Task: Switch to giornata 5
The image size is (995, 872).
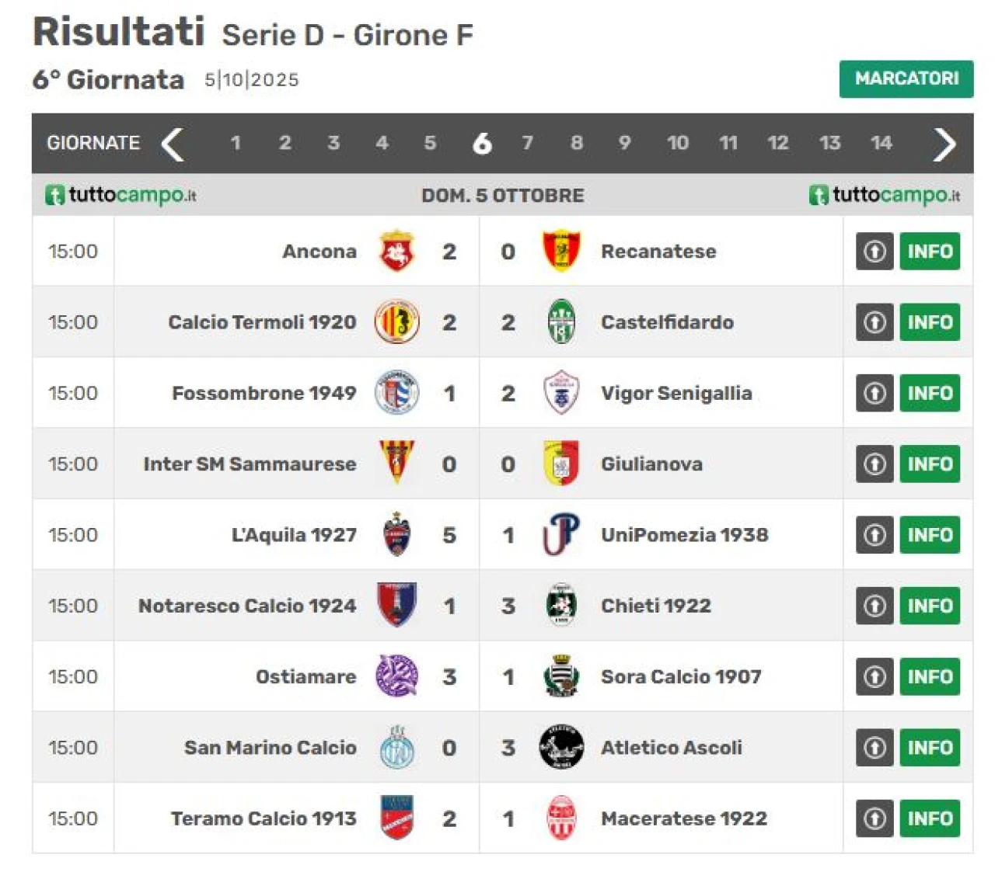Action: click(x=430, y=143)
